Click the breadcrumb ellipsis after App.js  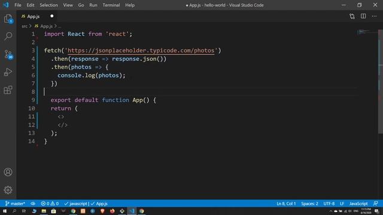(60, 26)
